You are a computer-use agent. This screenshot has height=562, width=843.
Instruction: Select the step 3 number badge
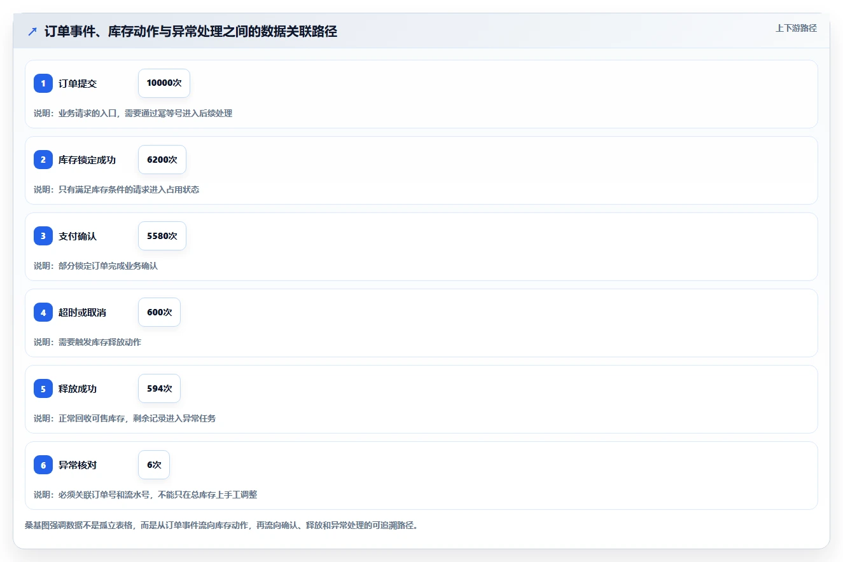(x=43, y=236)
